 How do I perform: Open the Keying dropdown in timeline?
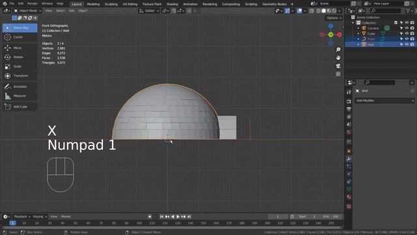(x=40, y=217)
